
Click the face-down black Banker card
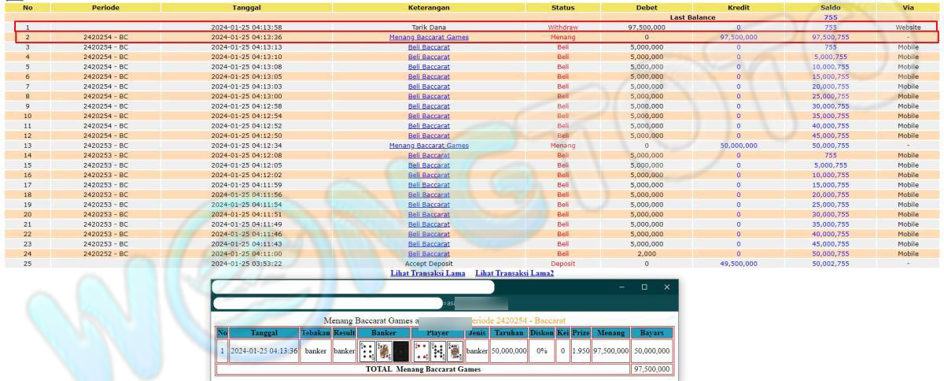tap(401, 351)
